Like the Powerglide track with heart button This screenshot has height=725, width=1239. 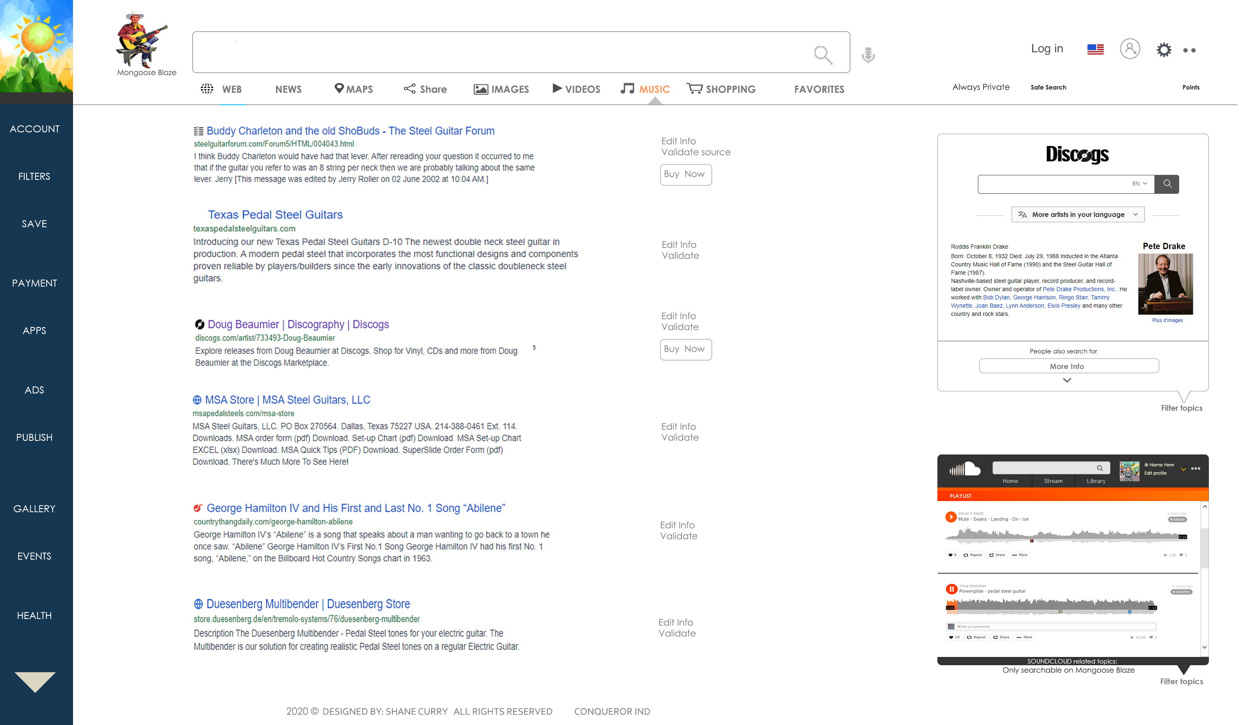[x=954, y=638]
